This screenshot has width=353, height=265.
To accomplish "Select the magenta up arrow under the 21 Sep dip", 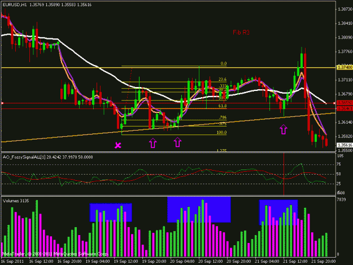I will pos(284,129).
